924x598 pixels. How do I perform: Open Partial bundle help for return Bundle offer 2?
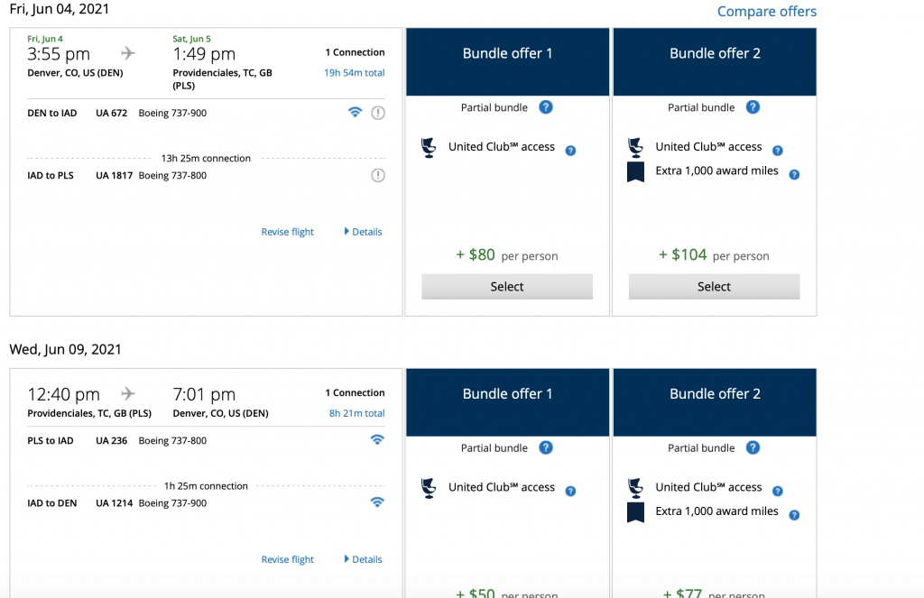[x=753, y=447]
